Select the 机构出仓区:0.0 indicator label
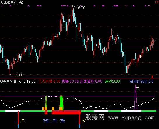 point(142,81)
